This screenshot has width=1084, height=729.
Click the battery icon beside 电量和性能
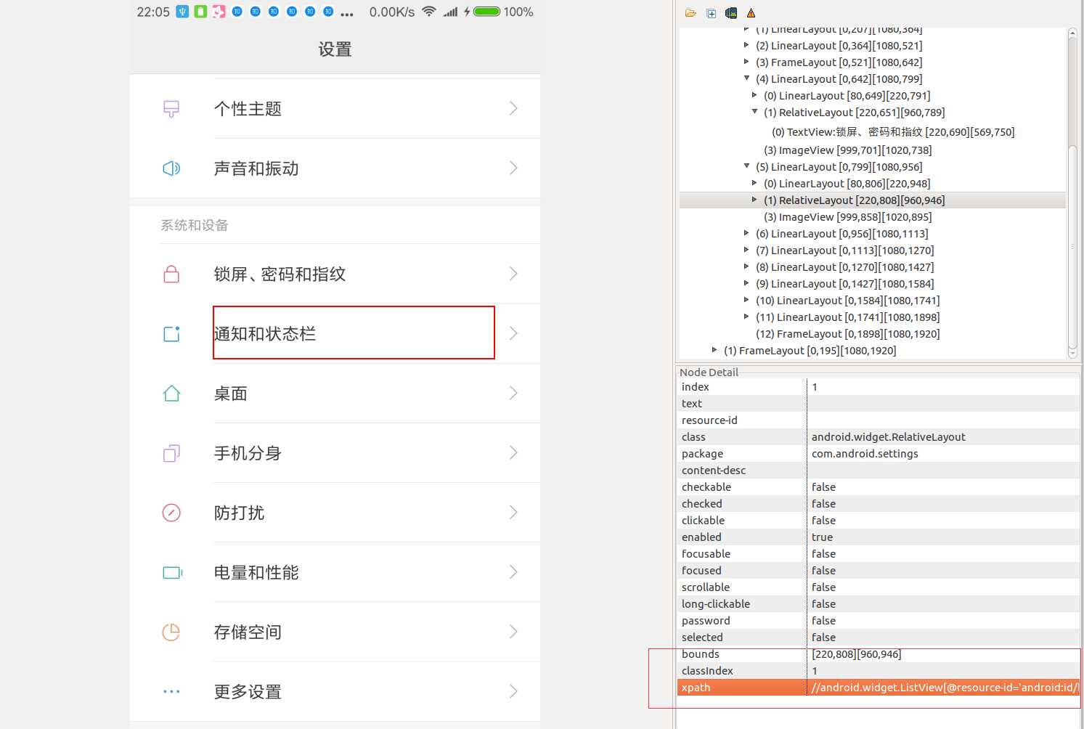pos(172,573)
